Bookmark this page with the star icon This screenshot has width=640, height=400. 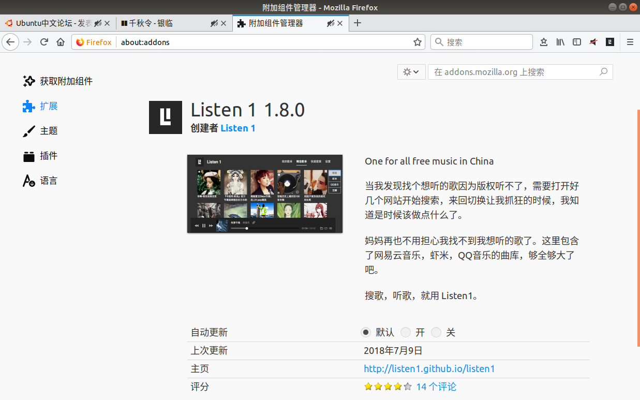pos(418,42)
